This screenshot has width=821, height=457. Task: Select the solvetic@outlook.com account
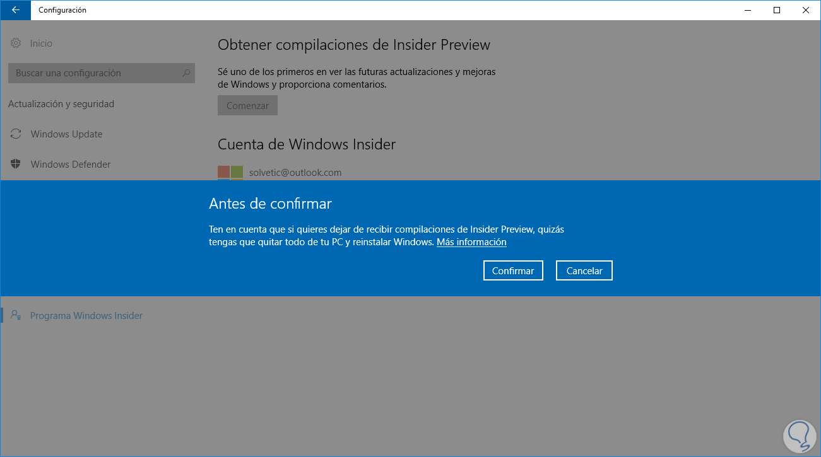tap(295, 173)
